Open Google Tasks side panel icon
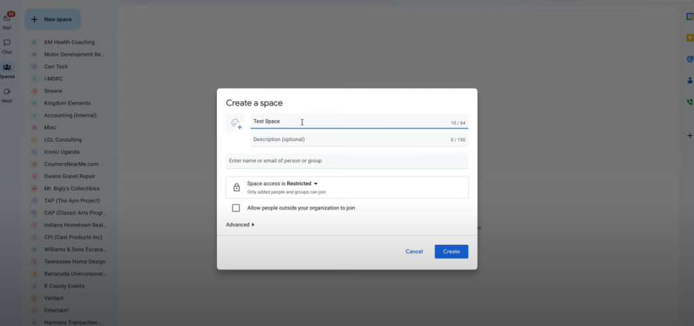This screenshot has height=326, width=694. (x=689, y=59)
